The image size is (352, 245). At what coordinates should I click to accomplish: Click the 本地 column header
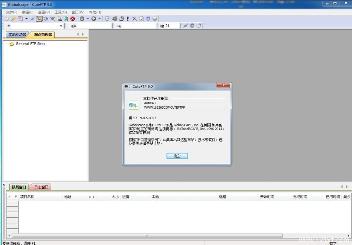click(x=184, y=197)
